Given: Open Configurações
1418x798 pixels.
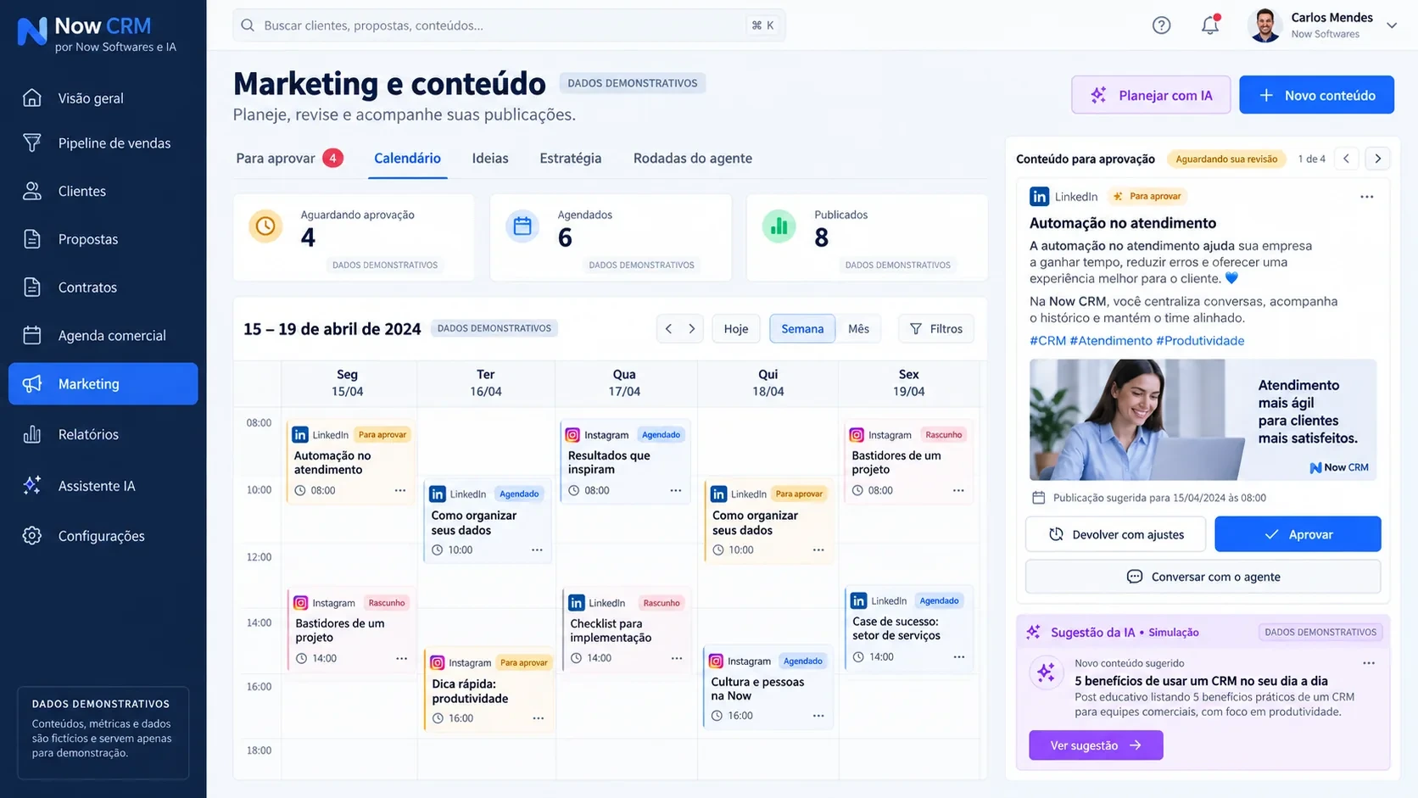Looking at the screenshot, I should pos(103,536).
